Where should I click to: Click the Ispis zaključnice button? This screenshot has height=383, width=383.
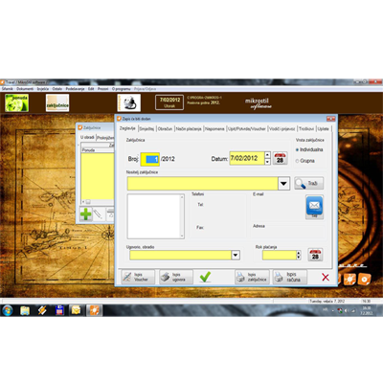pyautogui.click(x=252, y=277)
